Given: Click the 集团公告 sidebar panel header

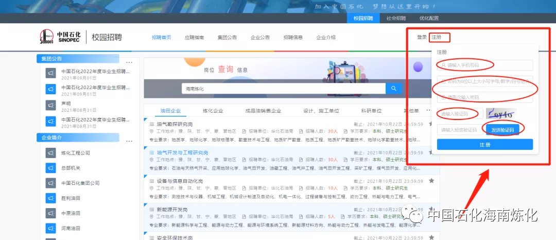Looking at the screenshot, I should coord(78,59).
